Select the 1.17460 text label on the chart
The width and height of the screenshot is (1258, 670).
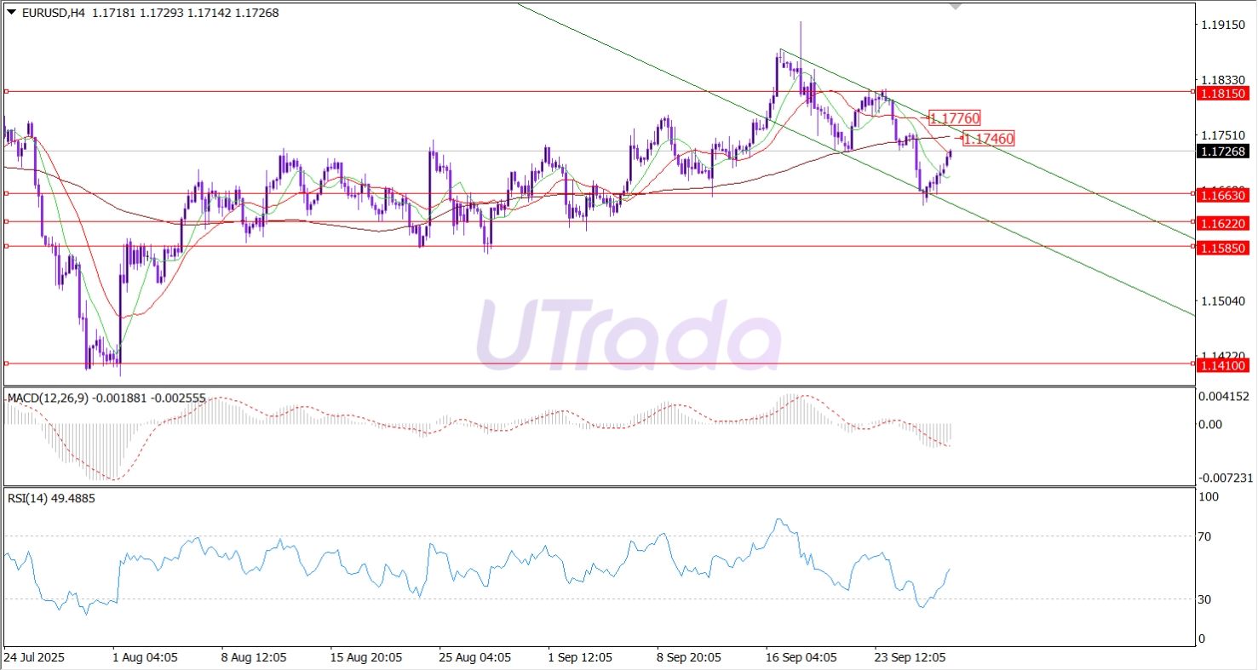pos(988,138)
